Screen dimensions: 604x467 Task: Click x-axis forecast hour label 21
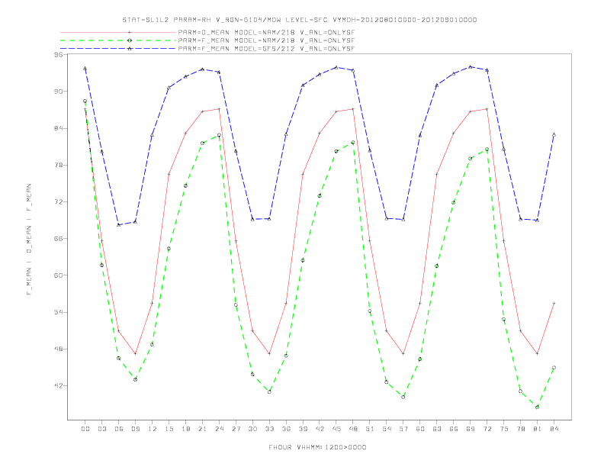[202, 429]
